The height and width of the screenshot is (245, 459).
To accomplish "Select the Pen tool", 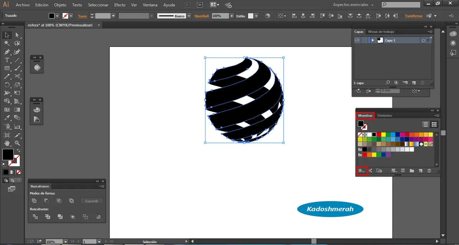I will 7,52.
